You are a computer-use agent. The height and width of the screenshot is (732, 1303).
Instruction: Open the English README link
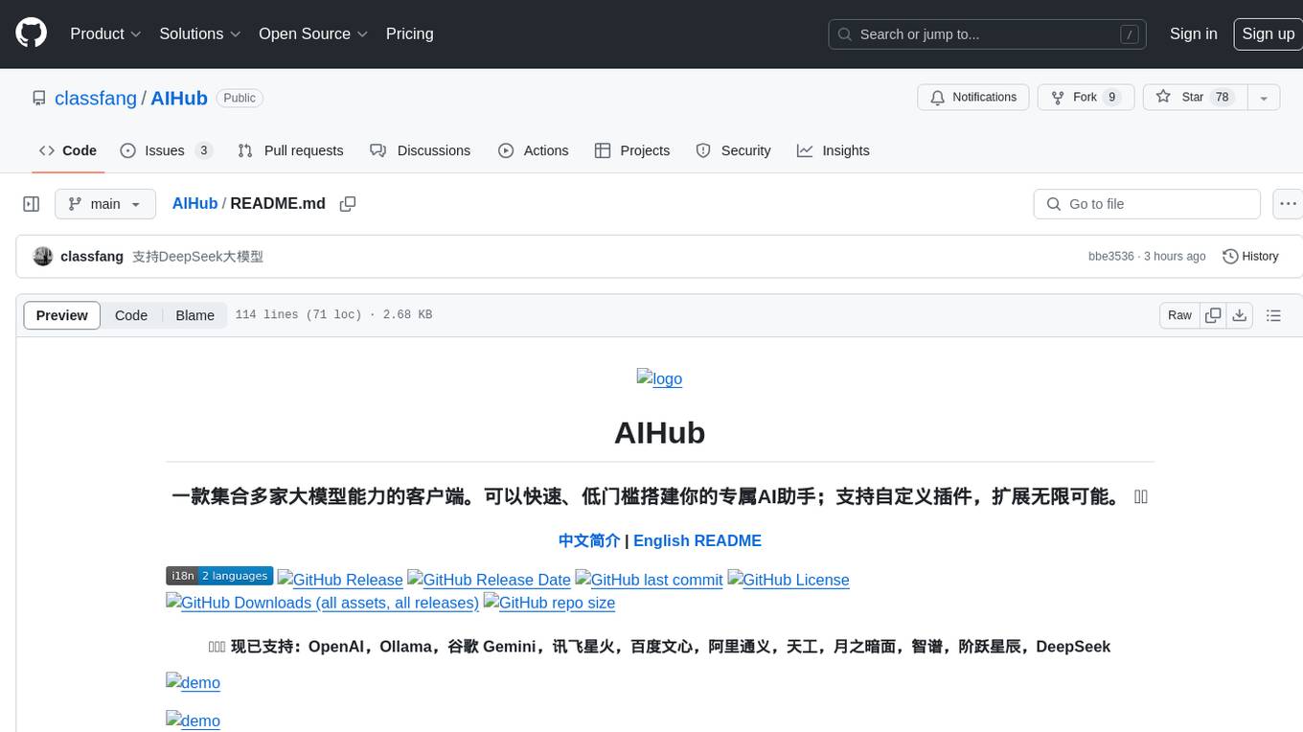coord(697,540)
